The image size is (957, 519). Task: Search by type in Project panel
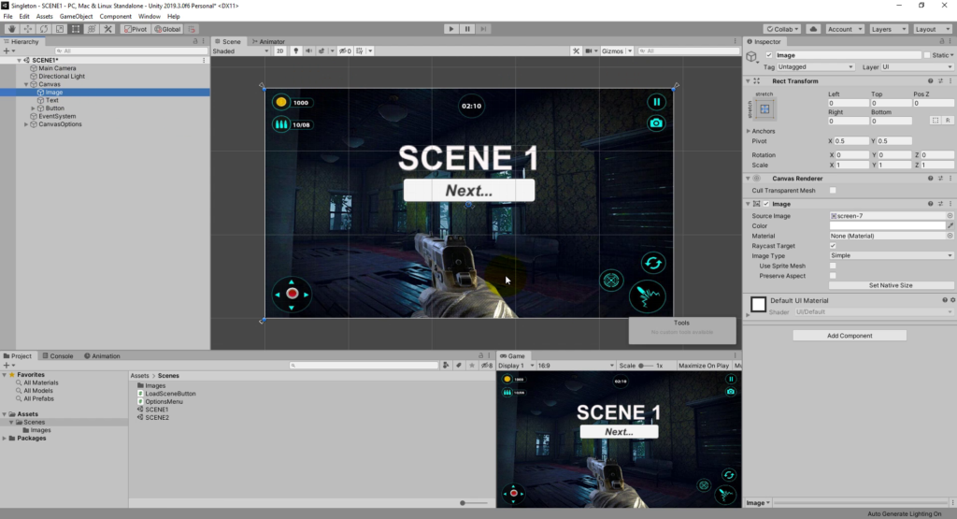[446, 365]
